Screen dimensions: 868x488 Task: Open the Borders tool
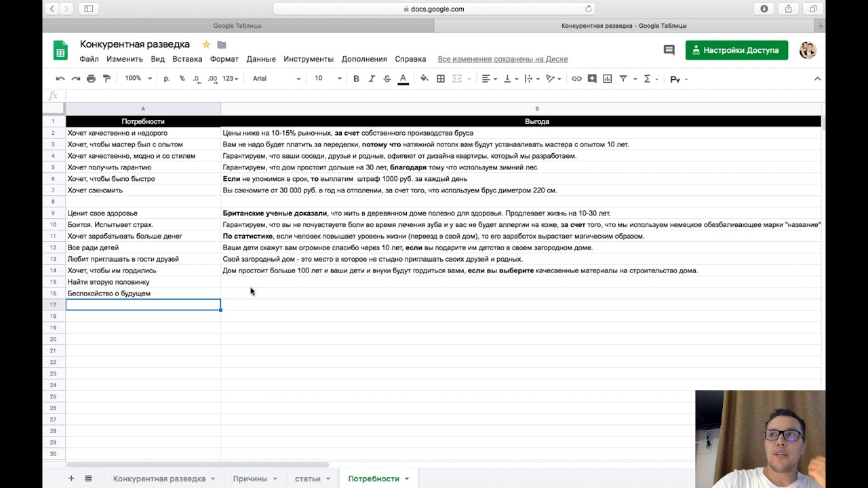pos(441,79)
